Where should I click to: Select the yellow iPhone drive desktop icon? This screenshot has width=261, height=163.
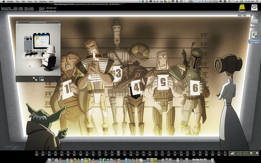click(242, 8)
